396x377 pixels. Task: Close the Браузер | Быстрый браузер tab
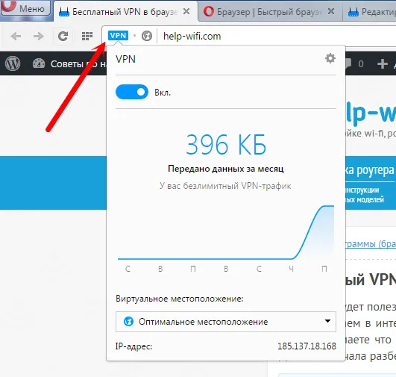click(331, 11)
